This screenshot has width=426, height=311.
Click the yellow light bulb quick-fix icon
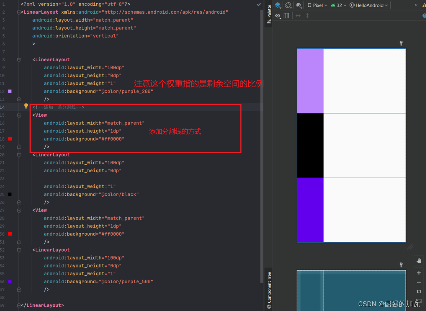coord(26,106)
